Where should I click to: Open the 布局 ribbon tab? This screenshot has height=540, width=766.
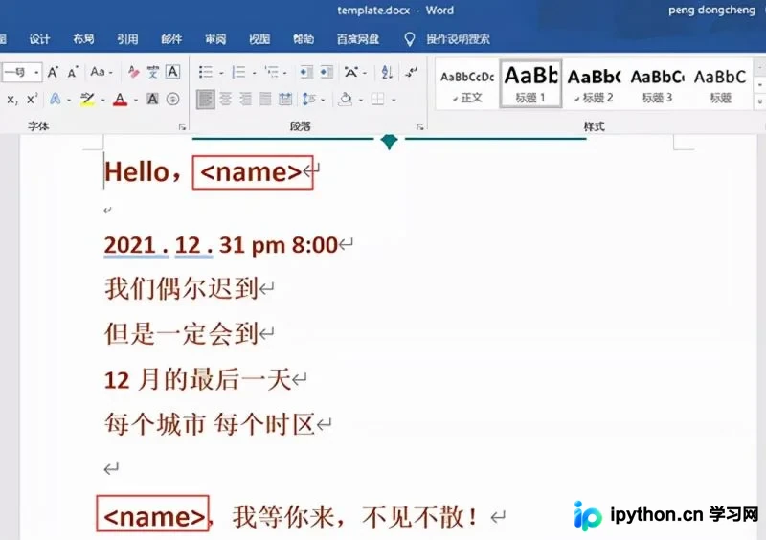tap(83, 39)
